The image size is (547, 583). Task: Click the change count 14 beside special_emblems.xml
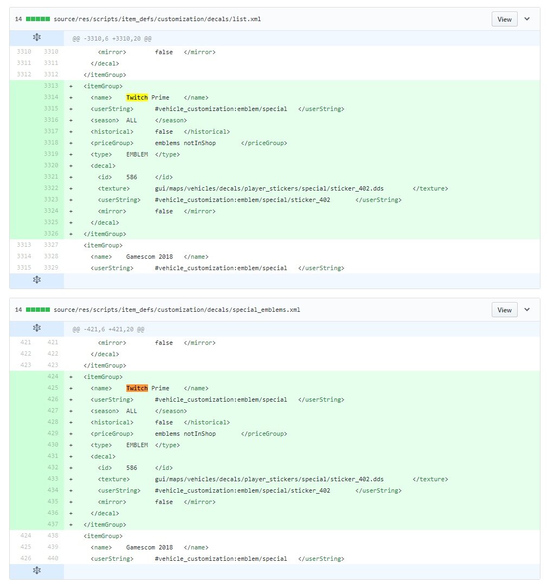click(18, 310)
